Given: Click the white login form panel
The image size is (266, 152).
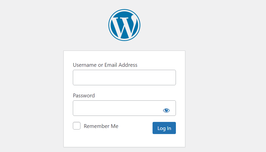Looking at the screenshot, I should pyautogui.click(x=124, y=140).
